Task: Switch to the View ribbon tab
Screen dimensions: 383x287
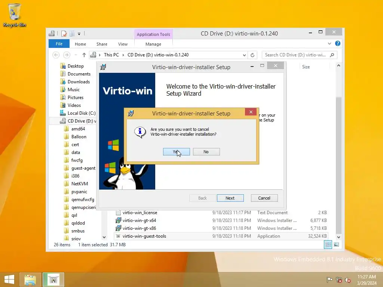Action: coord(123,44)
